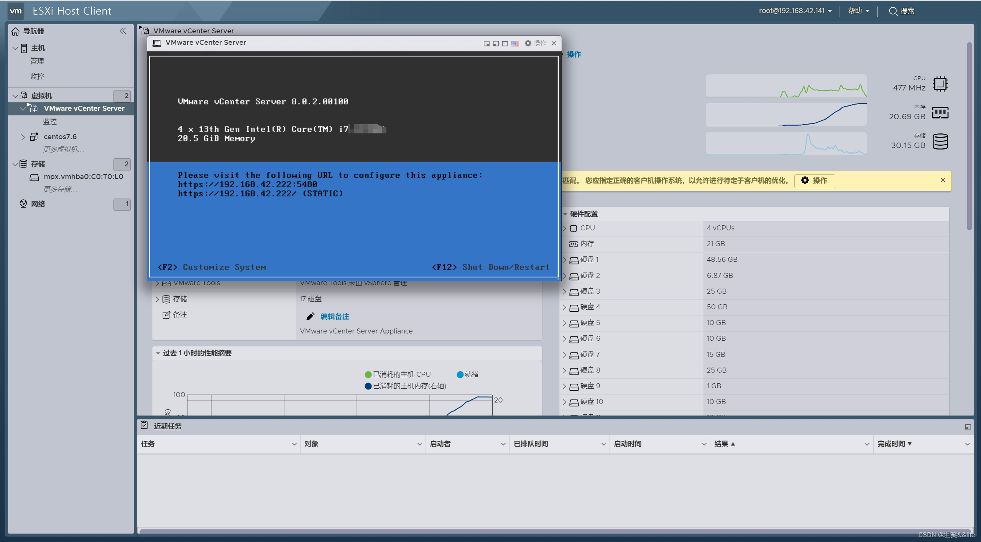This screenshot has height=542, width=981.
Task: Toggle 已消耗的主机内存 dark-blue legend
Action: tap(405, 386)
